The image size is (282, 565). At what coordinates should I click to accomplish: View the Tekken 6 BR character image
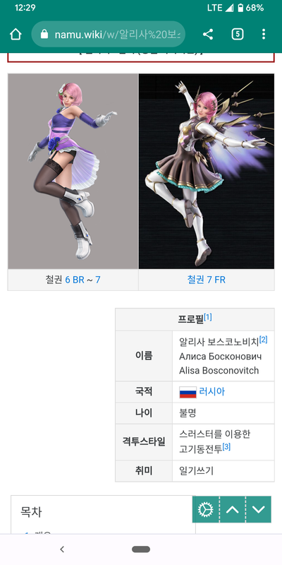73,171
